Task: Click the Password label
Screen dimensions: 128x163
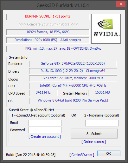Action: coord(17,130)
